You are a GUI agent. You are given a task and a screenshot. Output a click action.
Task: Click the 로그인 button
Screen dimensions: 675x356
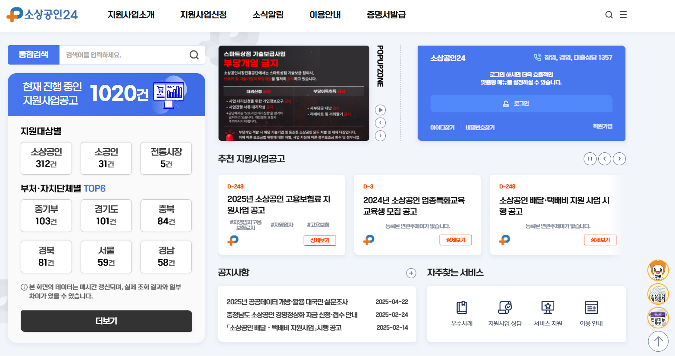coord(521,104)
